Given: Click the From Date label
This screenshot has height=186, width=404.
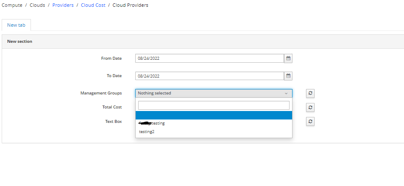Looking at the screenshot, I should pos(111,58).
